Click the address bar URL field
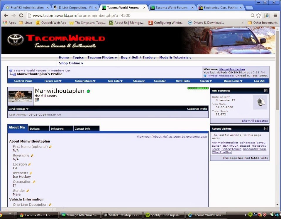Screen dimensions: 281x219 [140, 16]
